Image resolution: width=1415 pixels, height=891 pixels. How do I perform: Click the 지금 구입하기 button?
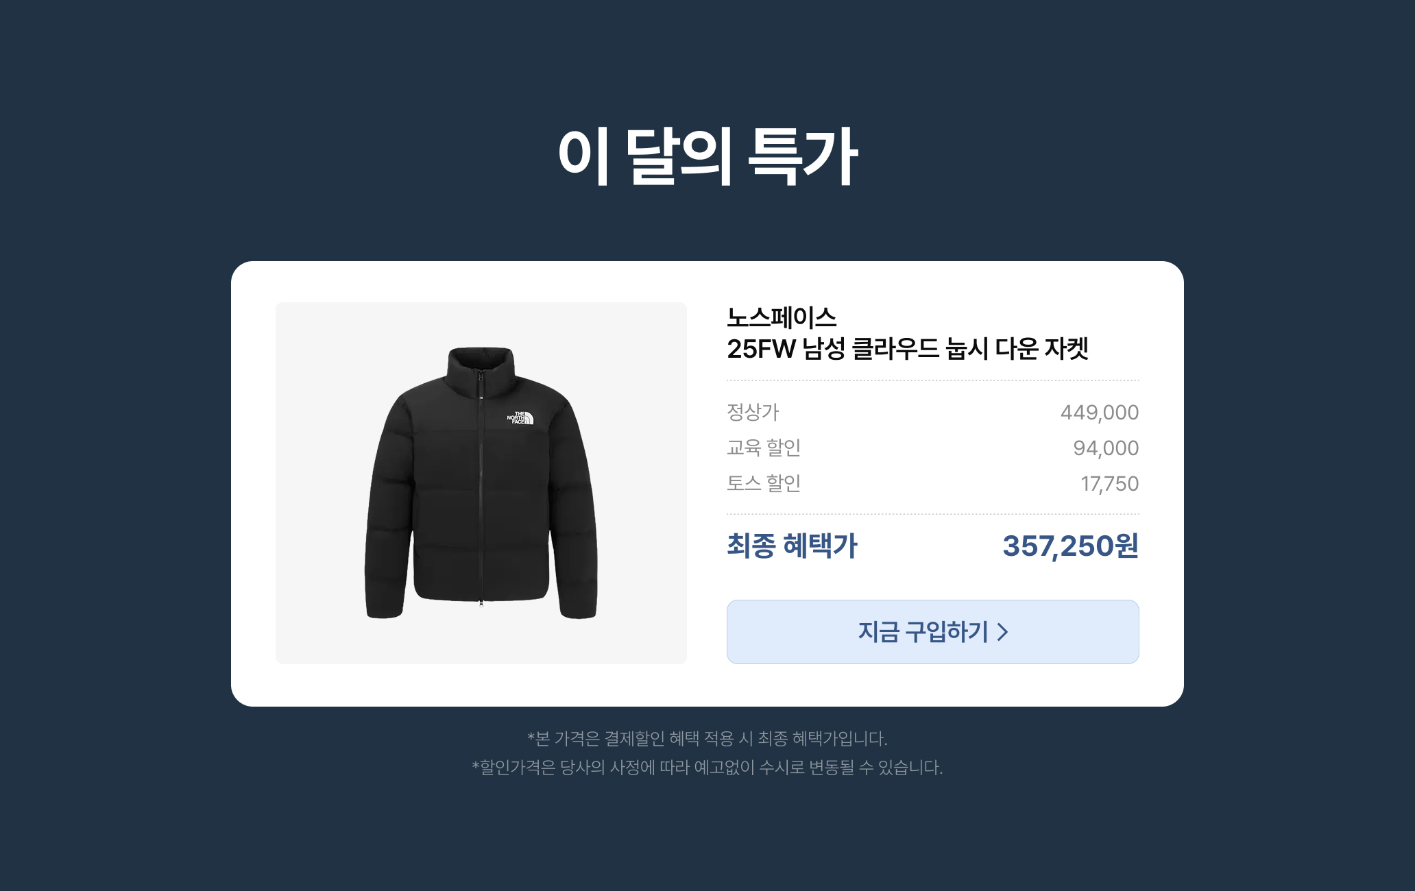point(932,631)
